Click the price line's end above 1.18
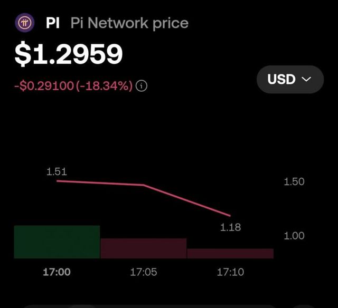 pos(230,215)
